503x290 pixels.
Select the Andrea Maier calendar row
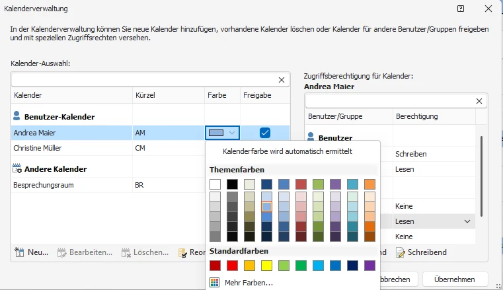tap(151, 133)
